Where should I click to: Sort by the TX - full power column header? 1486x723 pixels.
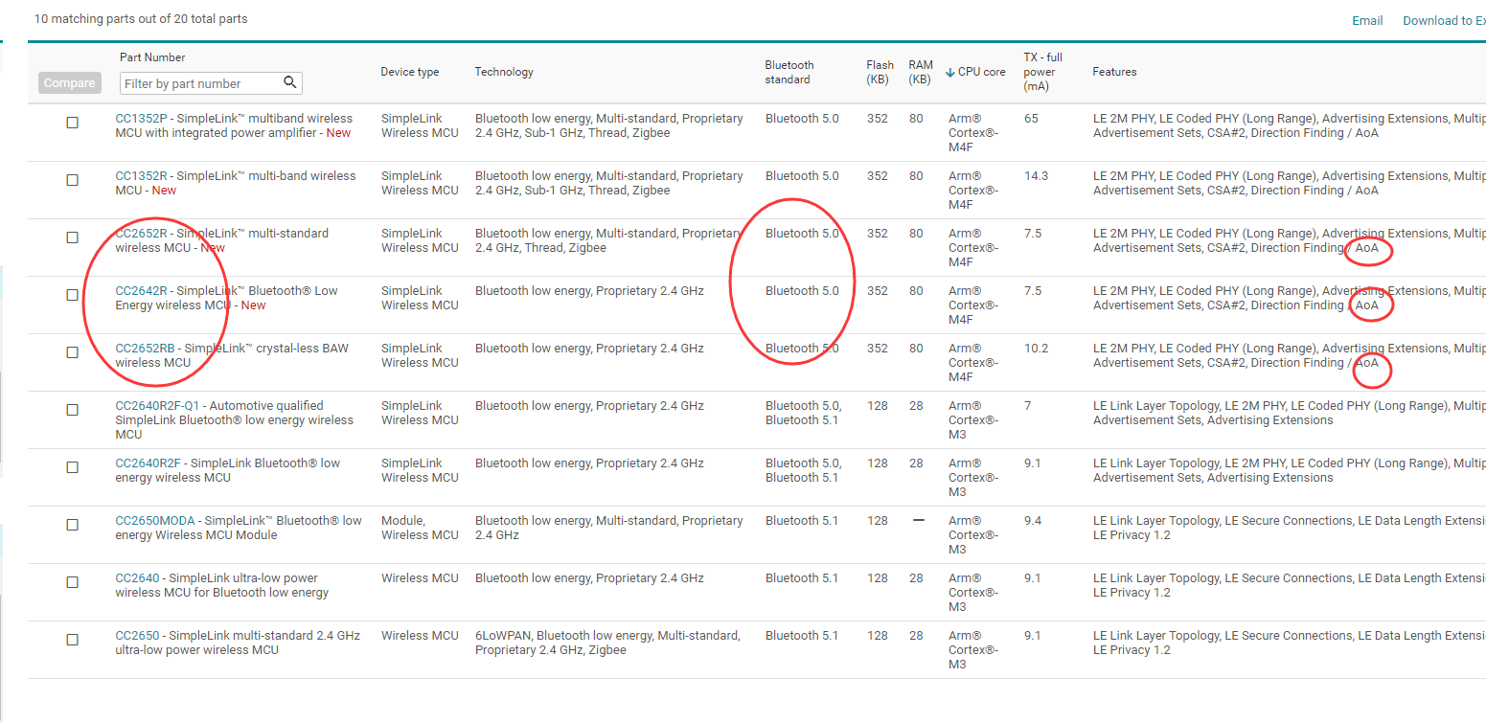coord(1042,72)
